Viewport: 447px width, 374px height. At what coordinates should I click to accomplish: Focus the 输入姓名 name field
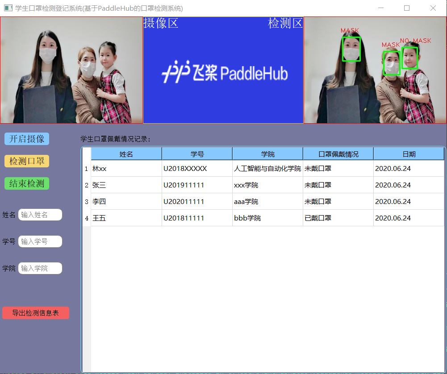coord(40,215)
